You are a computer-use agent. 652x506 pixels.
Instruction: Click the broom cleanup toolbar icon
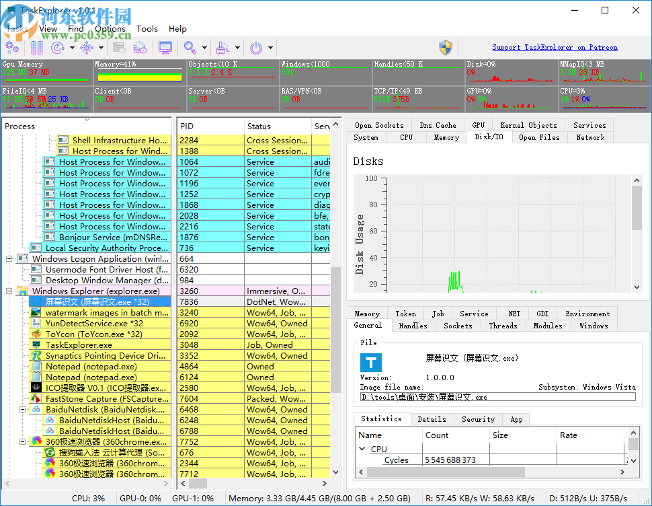pos(222,48)
